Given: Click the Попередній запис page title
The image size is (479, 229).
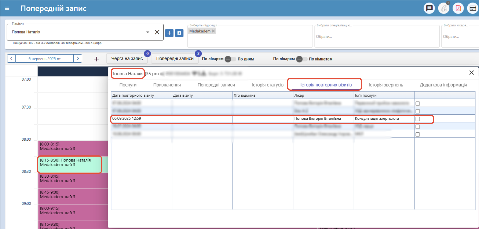Looking at the screenshot, I should (53, 8).
